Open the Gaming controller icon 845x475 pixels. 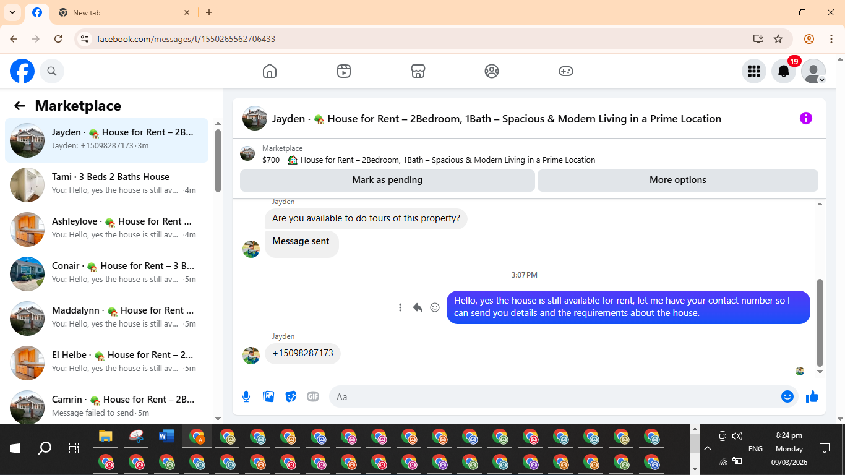pos(566,71)
